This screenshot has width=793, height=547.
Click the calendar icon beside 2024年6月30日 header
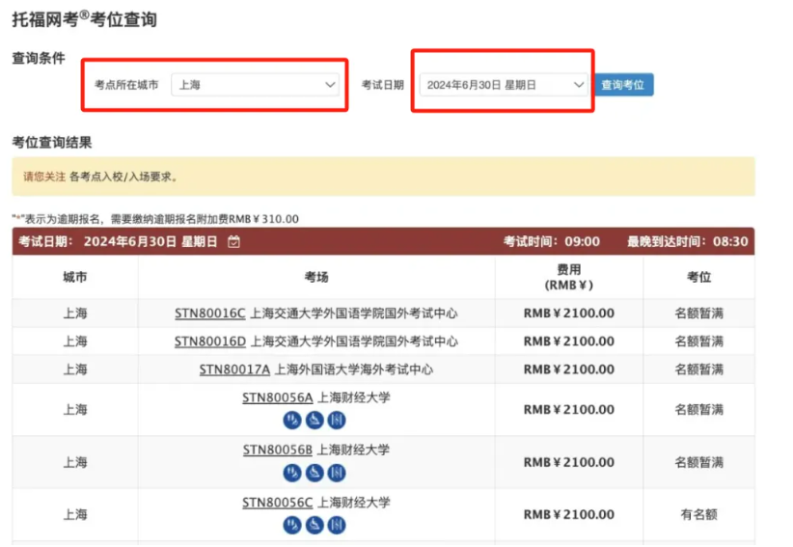point(233,241)
